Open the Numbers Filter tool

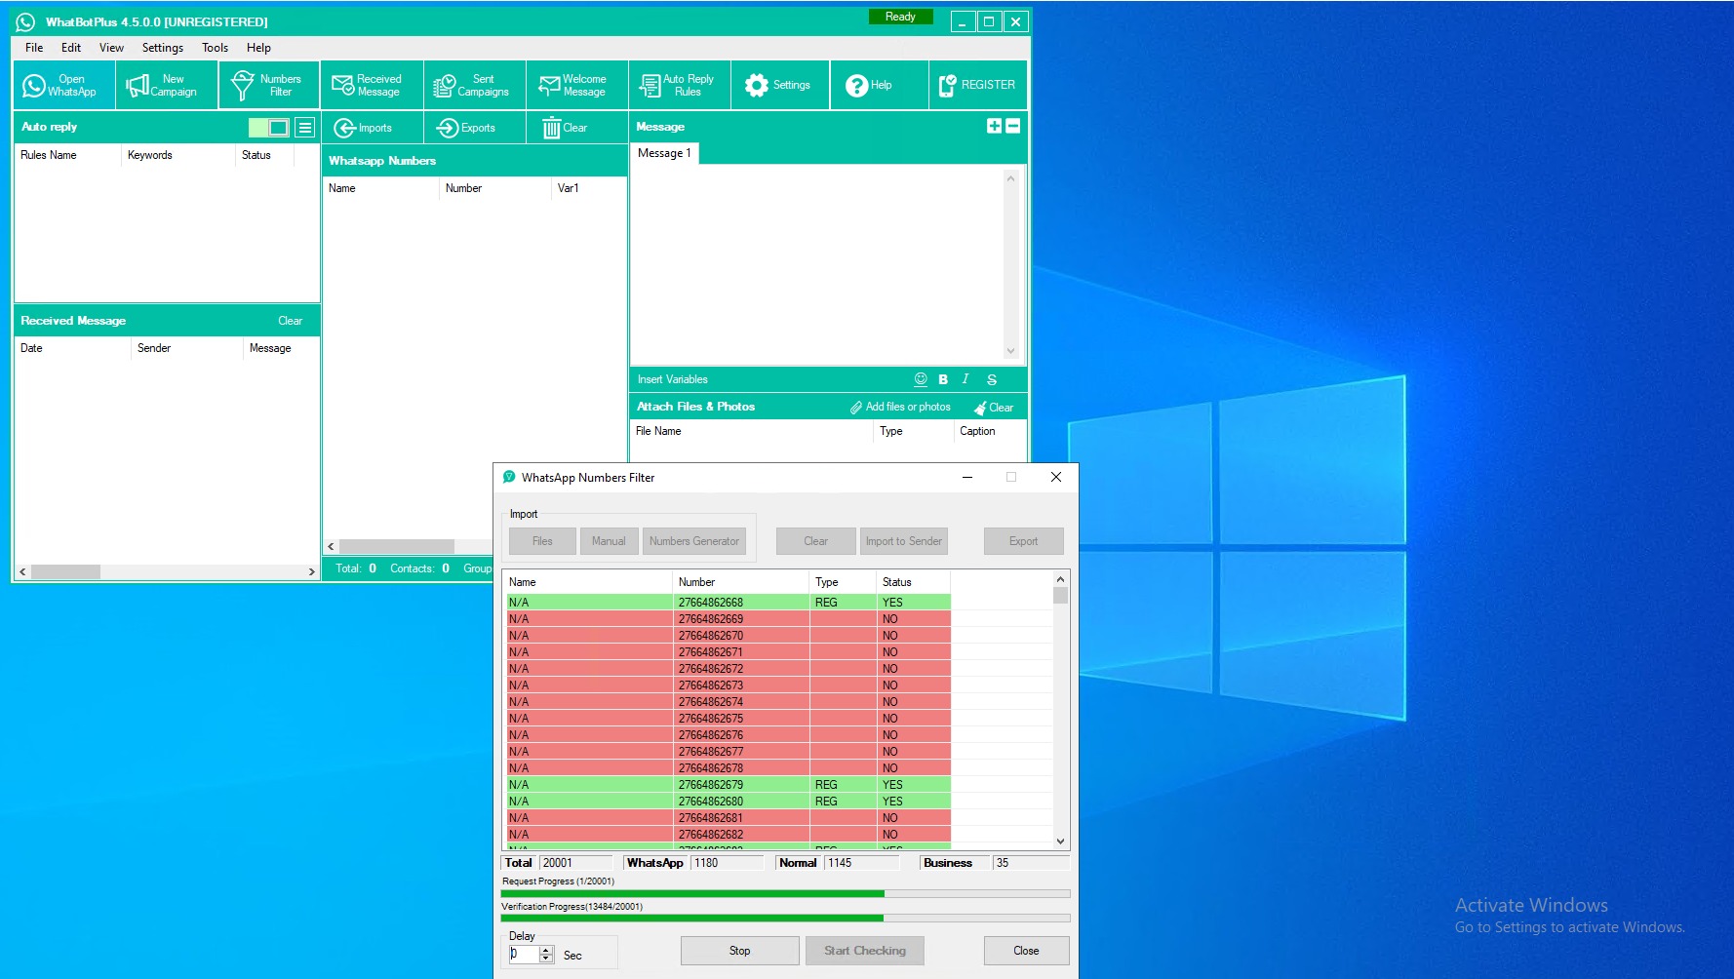[x=269, y=85]
